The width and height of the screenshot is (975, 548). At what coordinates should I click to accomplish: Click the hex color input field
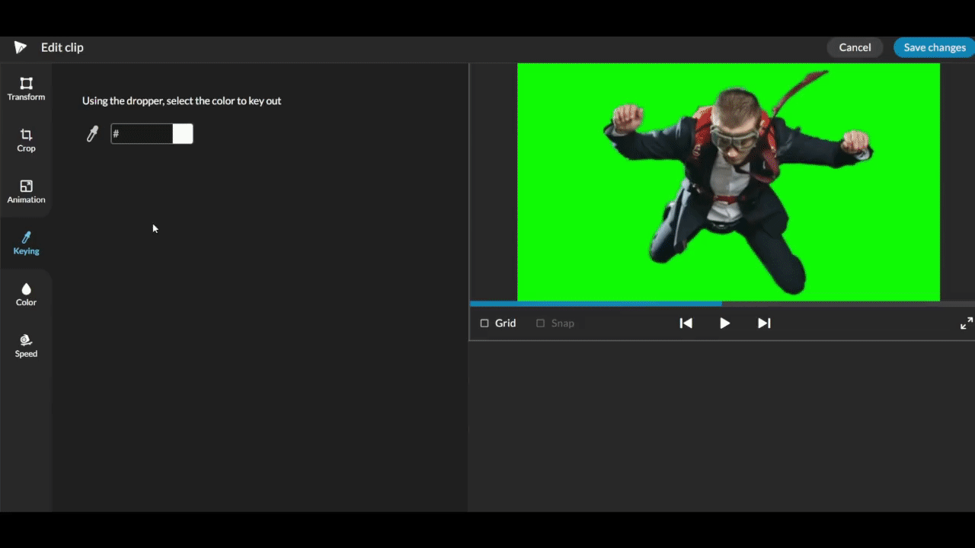coord(142,134)
